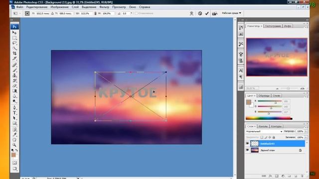Switch to warp mode icon
319x179 pixels.
coord(191,13)
